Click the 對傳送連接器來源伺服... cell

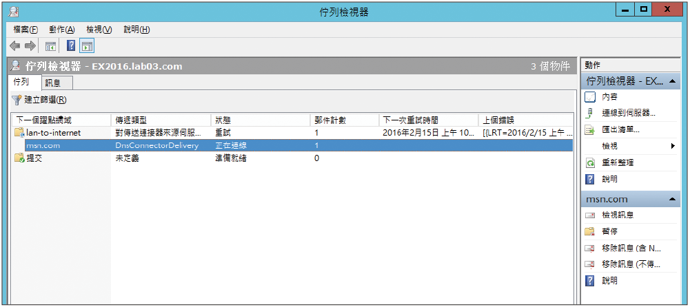[x=159, y=133]
